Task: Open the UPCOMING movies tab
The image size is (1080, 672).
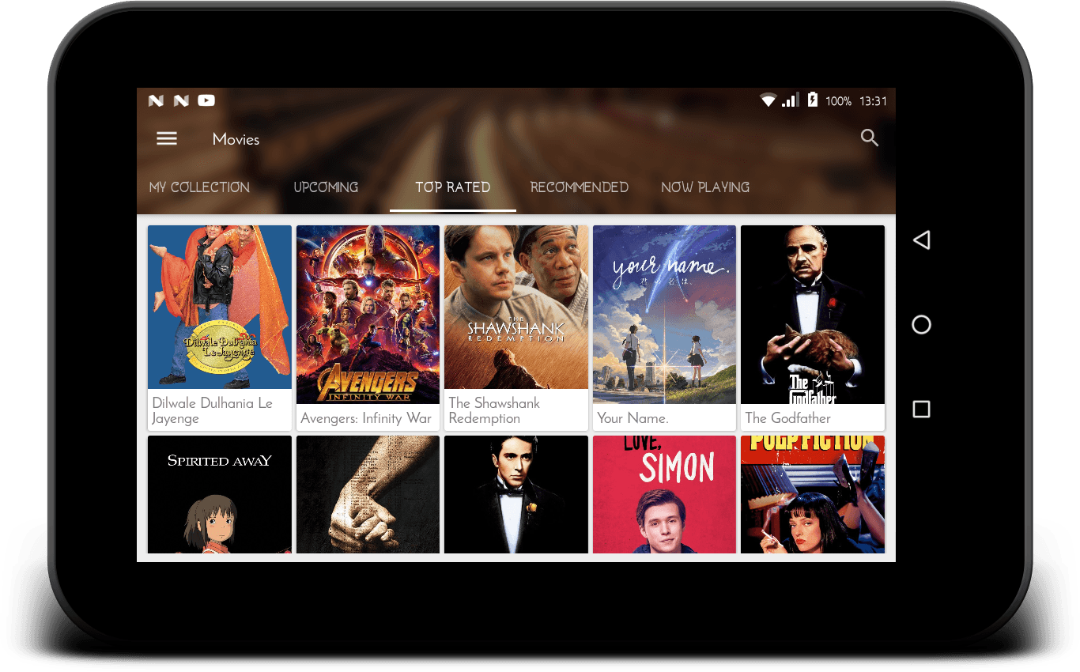Action: point(325,187)
